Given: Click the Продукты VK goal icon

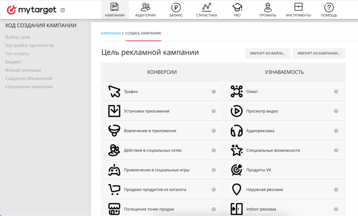Looking at the screenshot, I should point(236,170).
